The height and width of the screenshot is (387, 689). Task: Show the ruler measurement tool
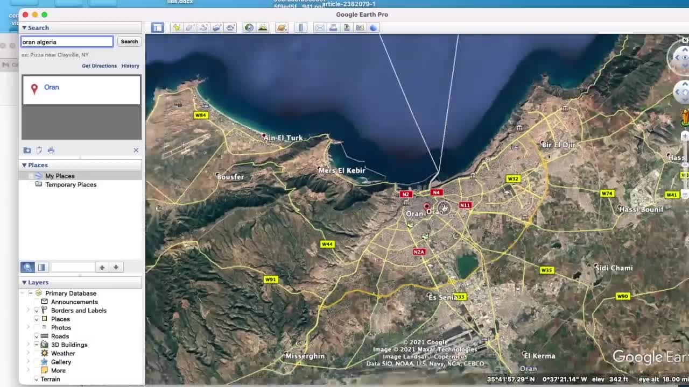301,28
